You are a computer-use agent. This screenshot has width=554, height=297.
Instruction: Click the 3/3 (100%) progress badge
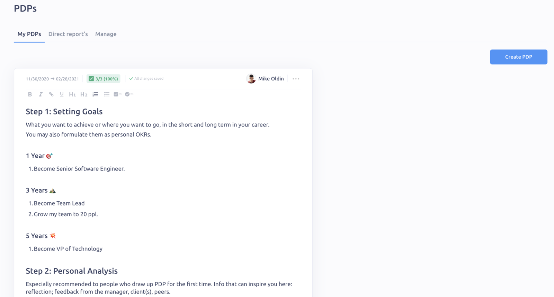(x=104, y=79)
